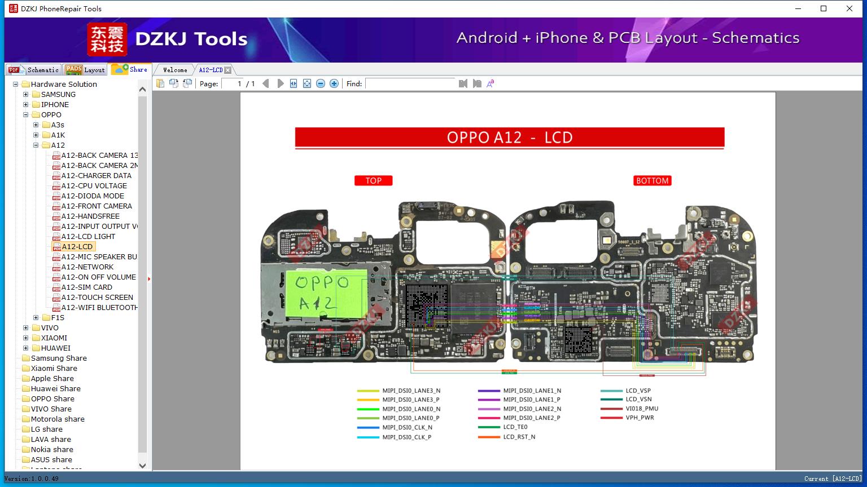Expand the A3s folder node
The width and height of the screenshot is (867, 487).
[36, 125]
